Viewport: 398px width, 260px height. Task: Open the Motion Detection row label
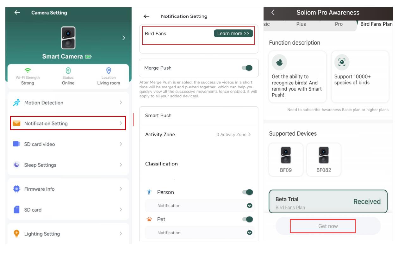click(44, 103)
